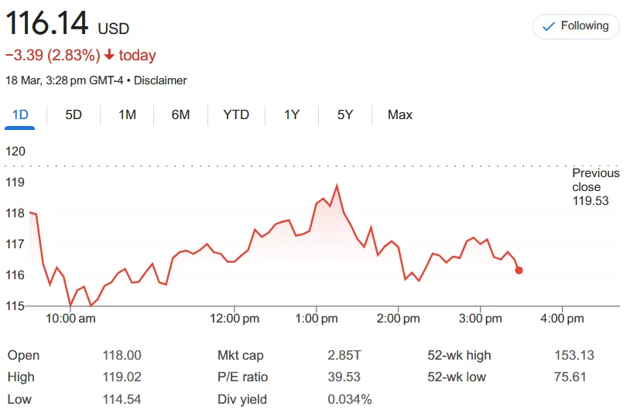Image resolution: width=630 pixels, height=413 pixels.
Task: Click the checkmark icon in Following button
Action: 549,26
